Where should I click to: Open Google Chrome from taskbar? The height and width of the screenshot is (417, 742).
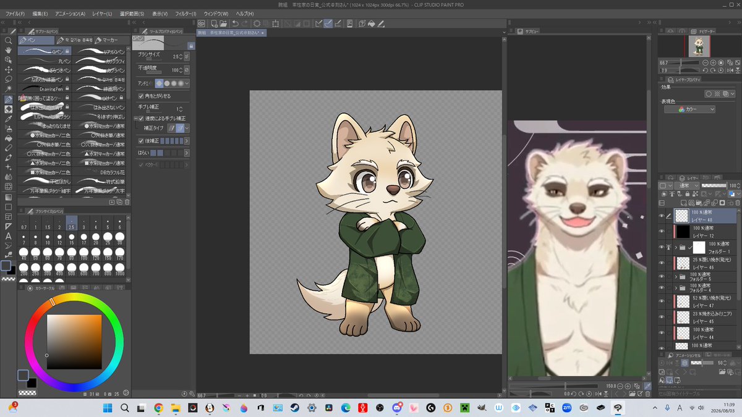(x=158, y=408)
